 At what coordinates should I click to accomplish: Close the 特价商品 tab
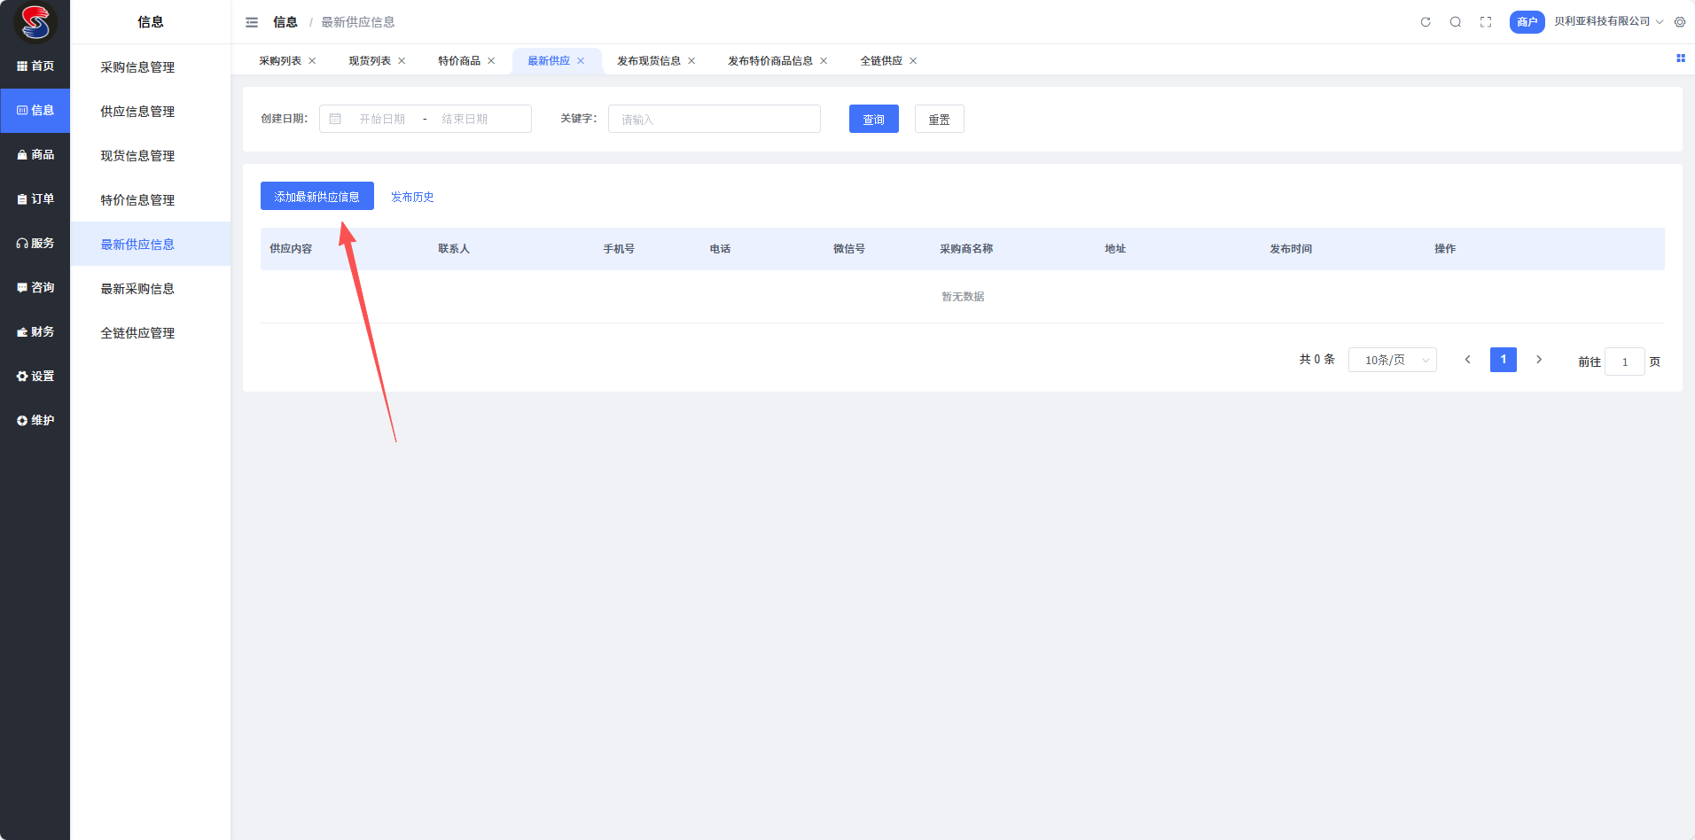[491, 61]
